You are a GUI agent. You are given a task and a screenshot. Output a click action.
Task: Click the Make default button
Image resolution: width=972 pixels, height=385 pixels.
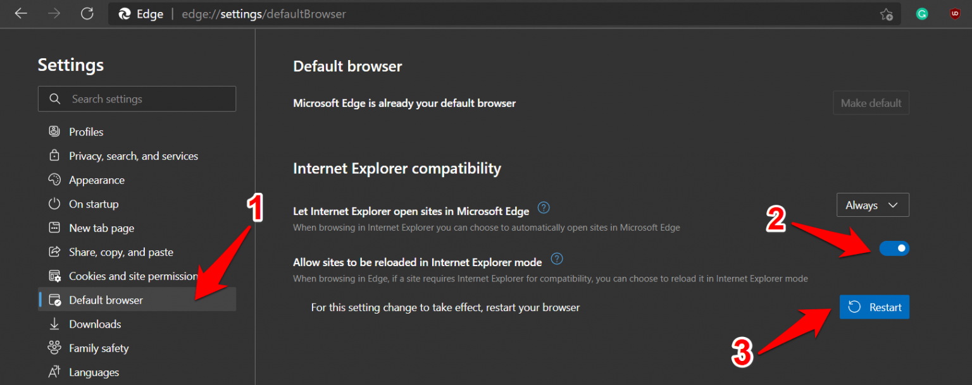point(871,102)
